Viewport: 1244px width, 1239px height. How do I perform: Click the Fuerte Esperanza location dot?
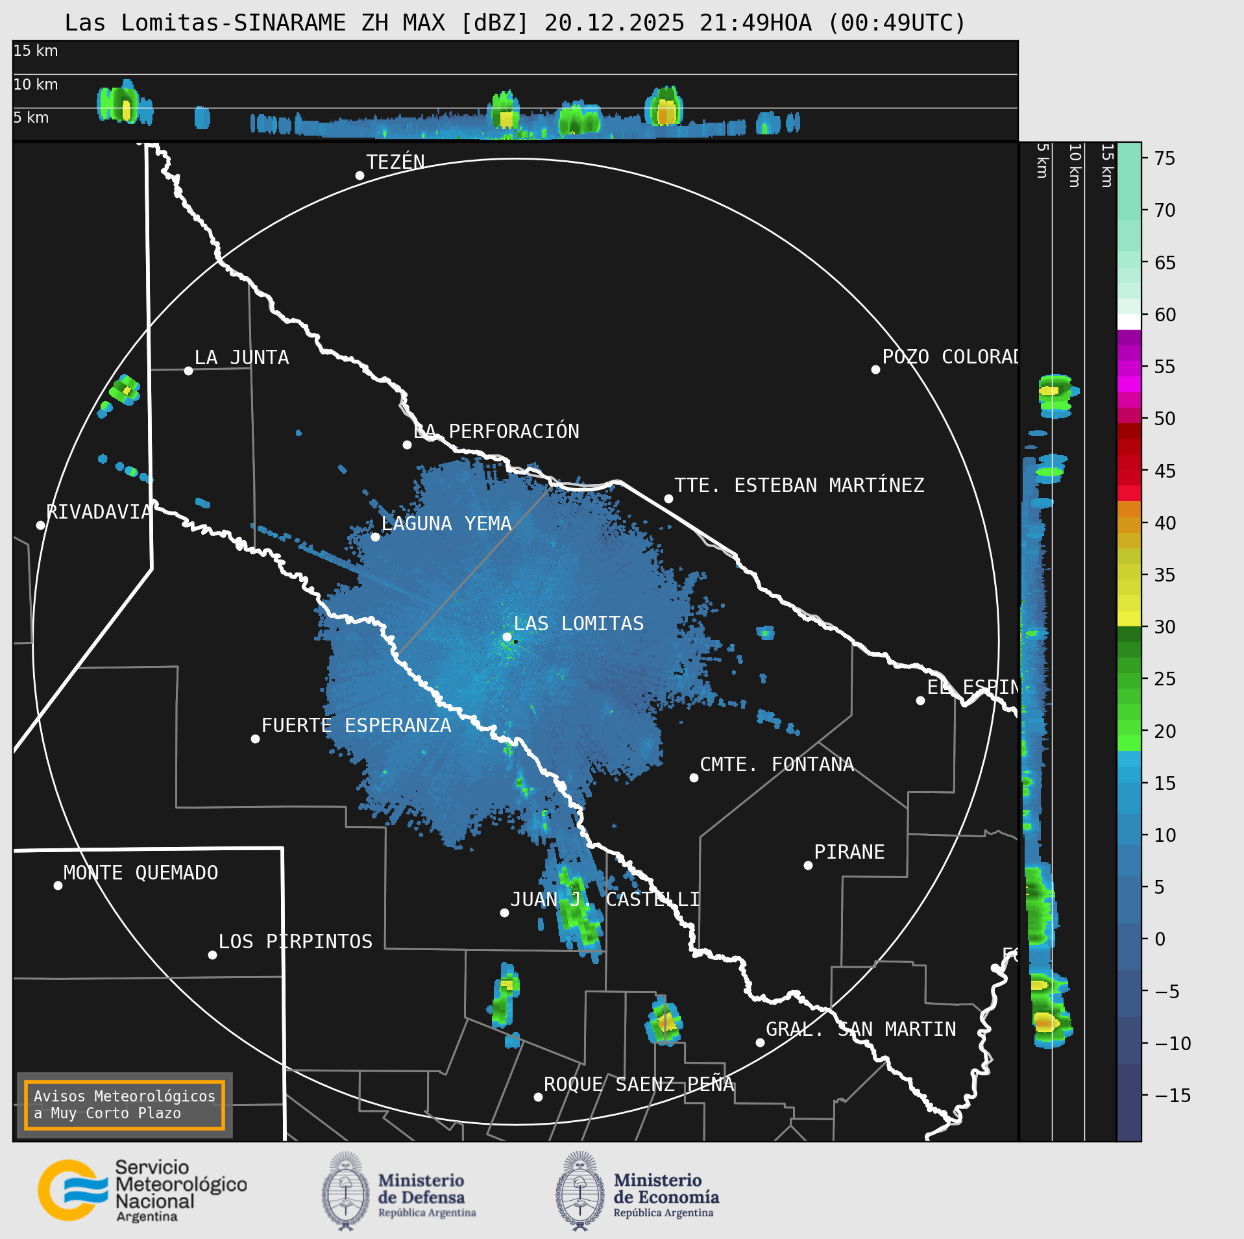pos(255,739)
